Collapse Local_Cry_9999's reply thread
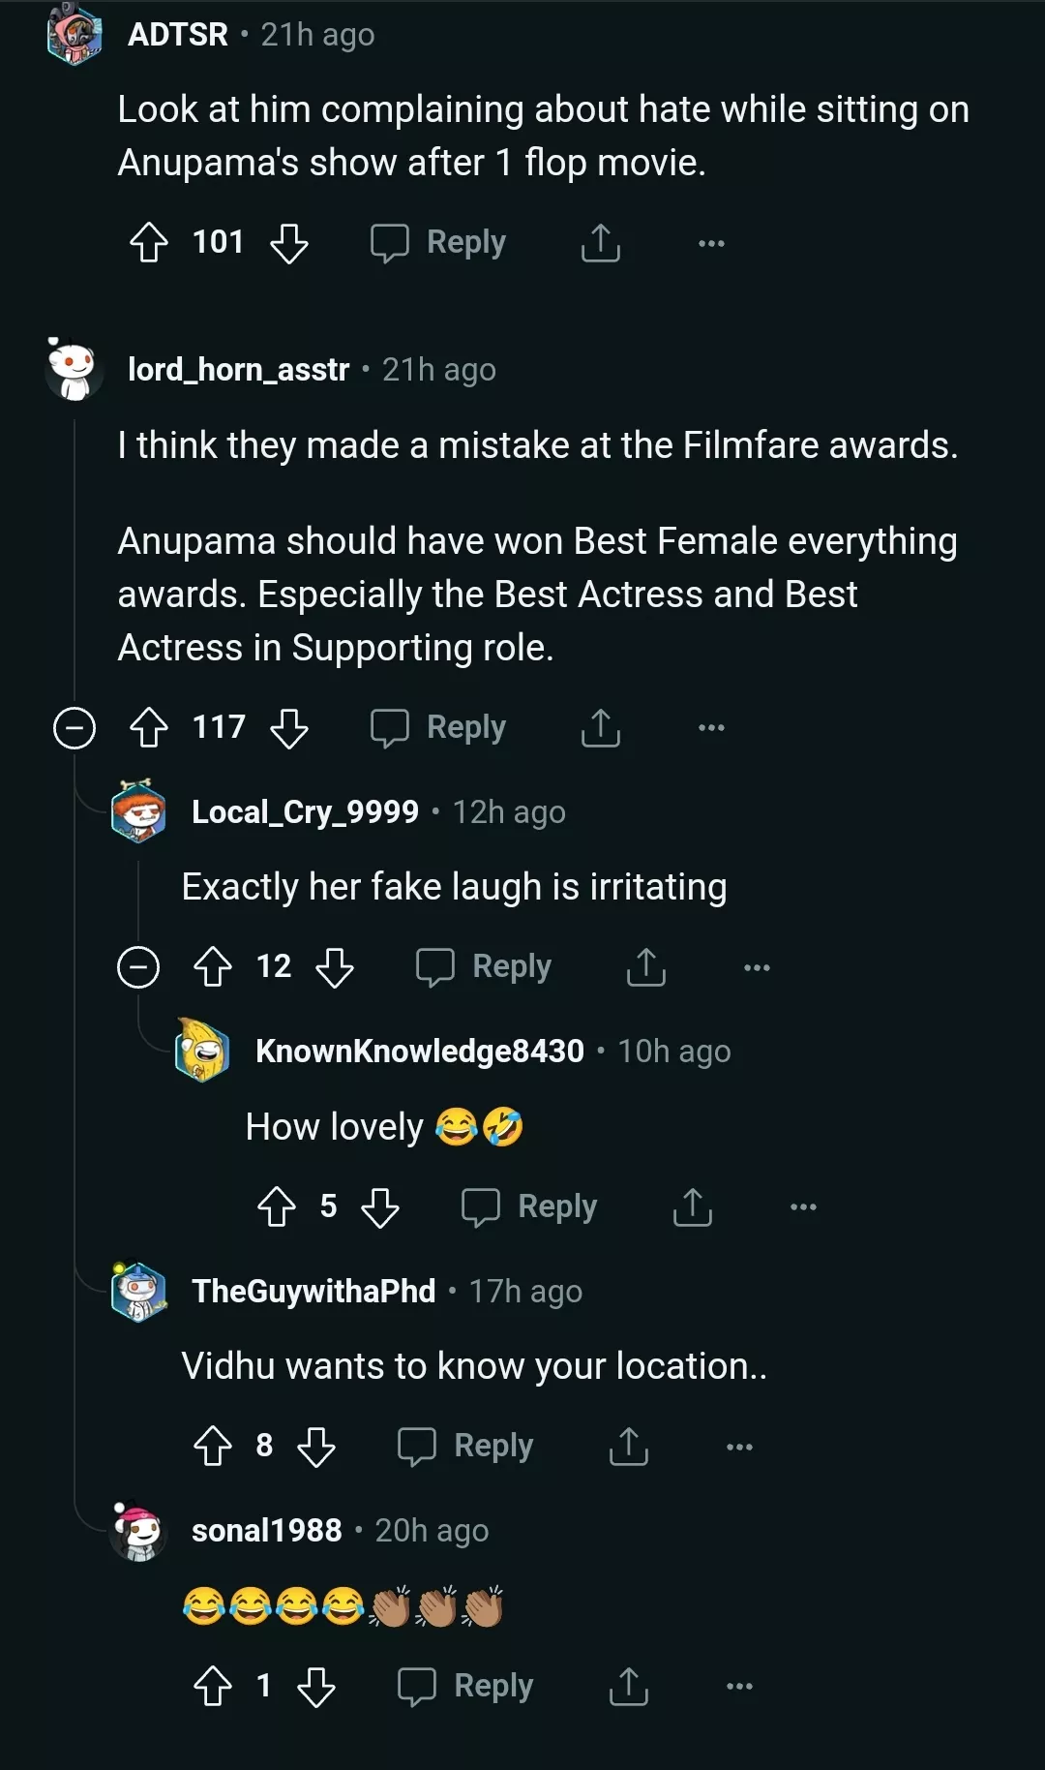Screen dimensions: 1045x1770 coord(138,966)
